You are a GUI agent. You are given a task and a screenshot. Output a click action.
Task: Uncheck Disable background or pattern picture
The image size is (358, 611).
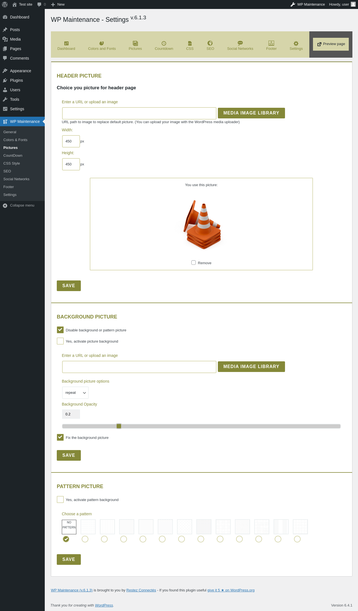(60, 330)
